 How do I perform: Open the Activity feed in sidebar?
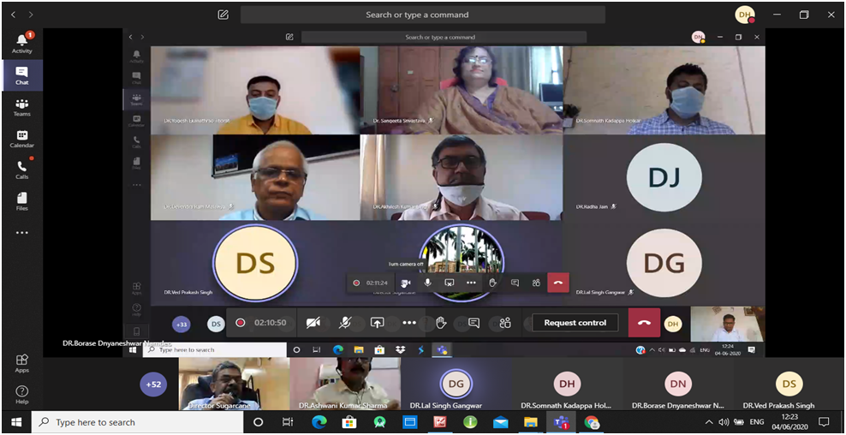[21, 43]
